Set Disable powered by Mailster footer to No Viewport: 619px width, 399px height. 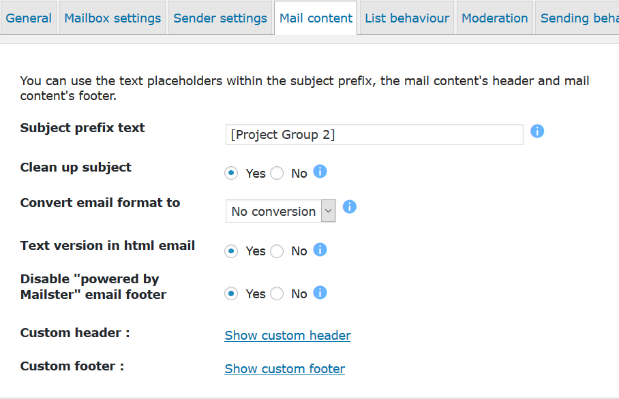tap(277, 294)
